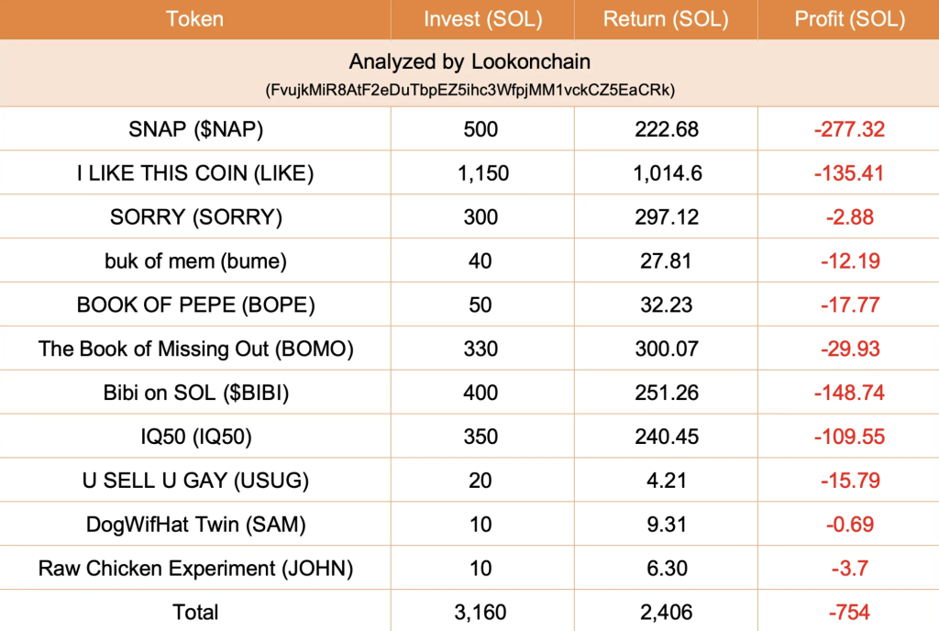Image resolution: width=939 pixels, height=631 pixels.
Task: Click the SNAP ($NAP) token cell
Action: [195, 129]
